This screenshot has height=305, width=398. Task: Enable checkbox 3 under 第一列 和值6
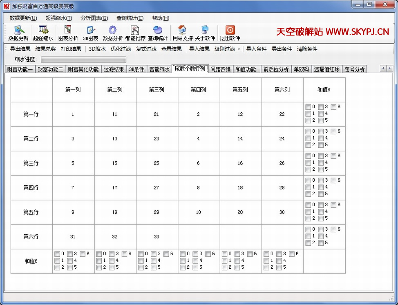pos(70,254)
